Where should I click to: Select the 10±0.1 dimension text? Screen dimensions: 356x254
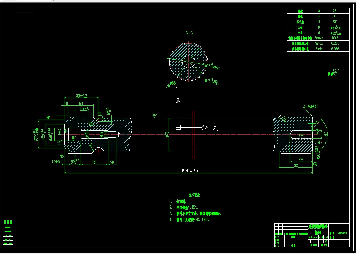57,162
